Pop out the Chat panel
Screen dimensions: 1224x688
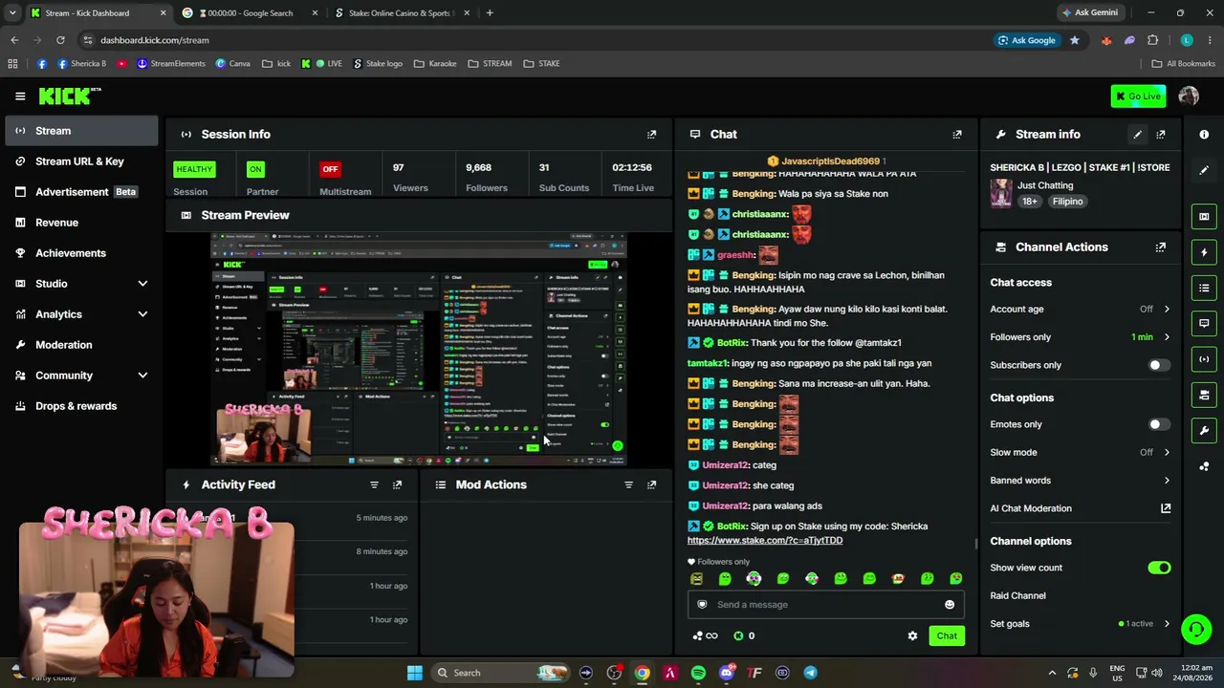pos(957,135)
